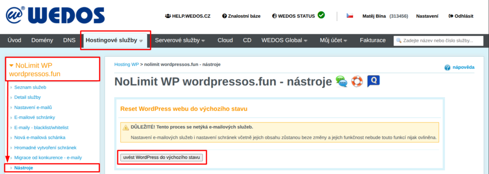Viewport: 489px width, 174px height.
Task: Open DNS menu item
Action: (69, 40)
